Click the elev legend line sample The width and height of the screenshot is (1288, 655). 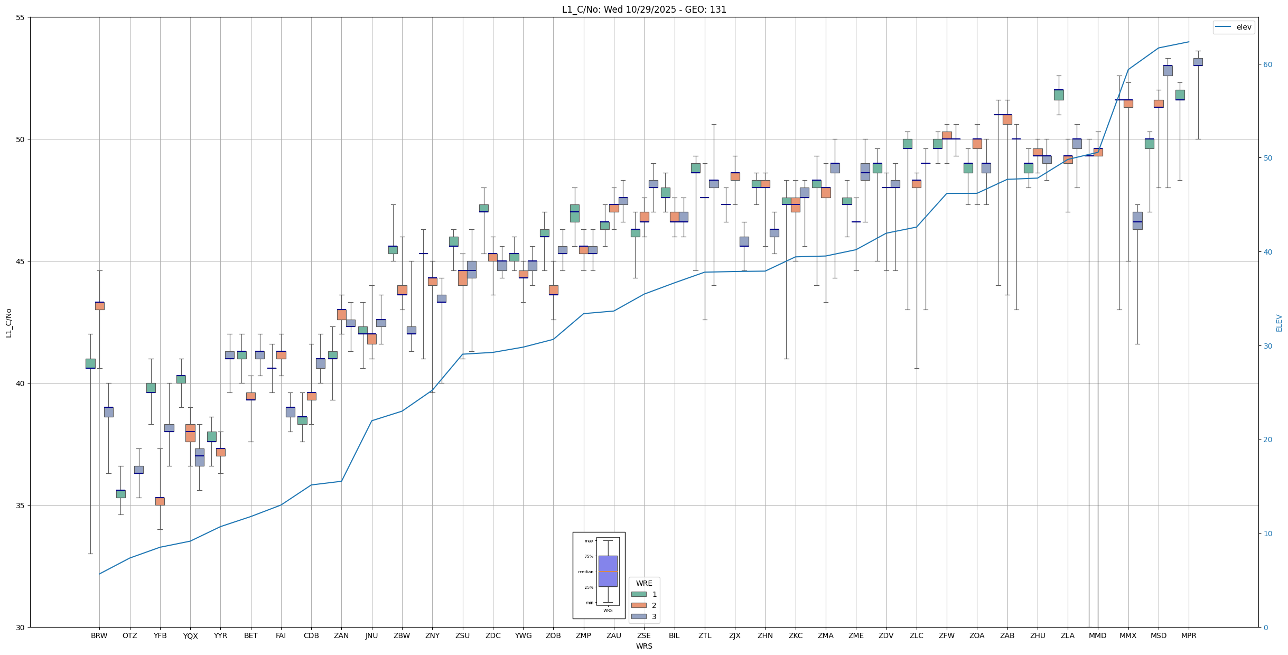(x=1222, y=27)
